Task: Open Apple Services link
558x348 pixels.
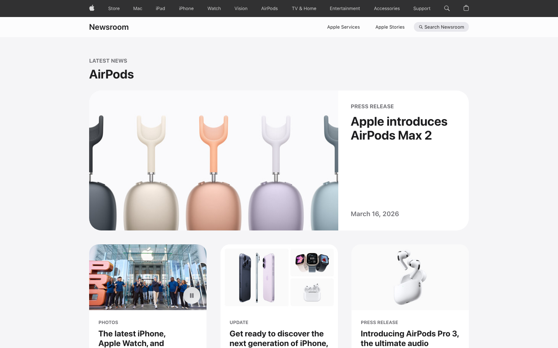Action: pos(343,27)
